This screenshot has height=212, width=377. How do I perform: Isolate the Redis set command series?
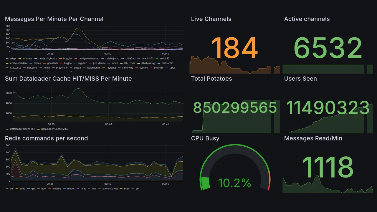tap(137, 189)
